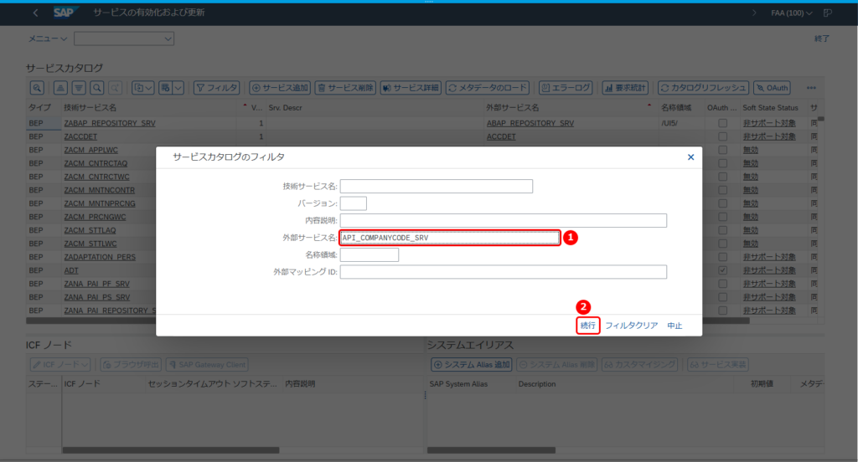This screenshot has height=462, width=858.
Task: Toggle OAuth checkbox for ZACCDET row
Action: 723,136
